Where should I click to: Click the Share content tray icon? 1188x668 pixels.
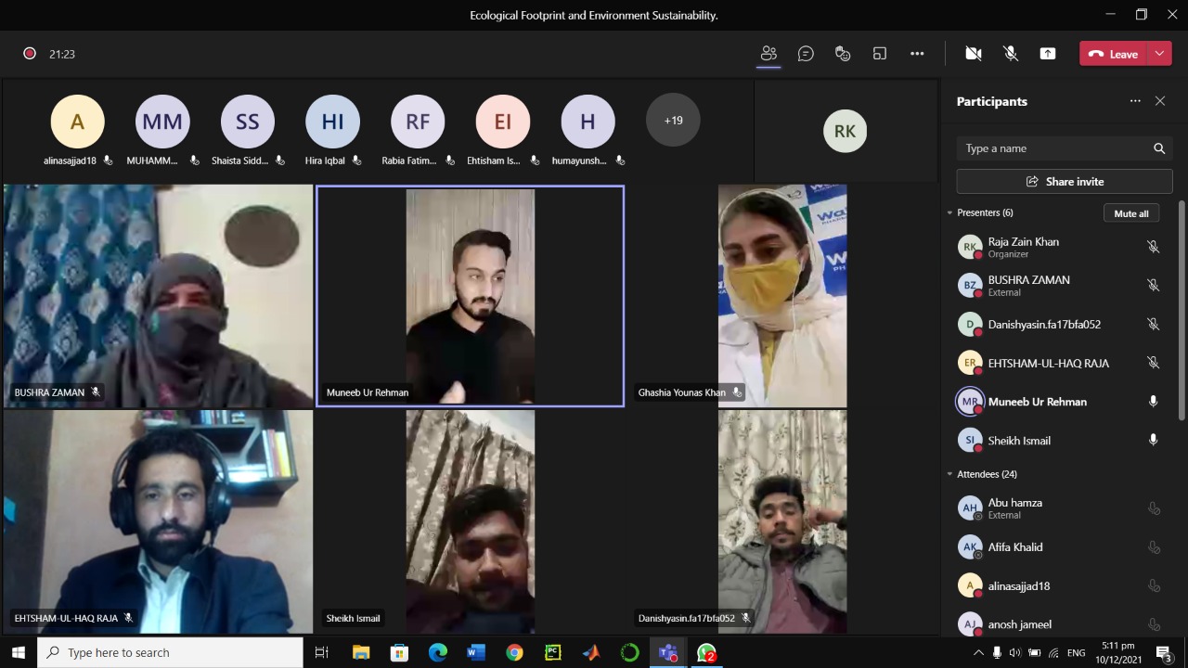click(x=1048, y=54)
